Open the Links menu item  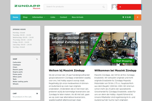click(53, 17)
